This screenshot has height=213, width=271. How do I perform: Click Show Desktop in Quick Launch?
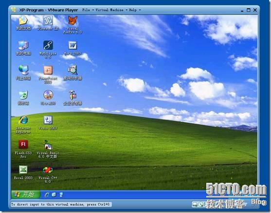tap(61, 195)
